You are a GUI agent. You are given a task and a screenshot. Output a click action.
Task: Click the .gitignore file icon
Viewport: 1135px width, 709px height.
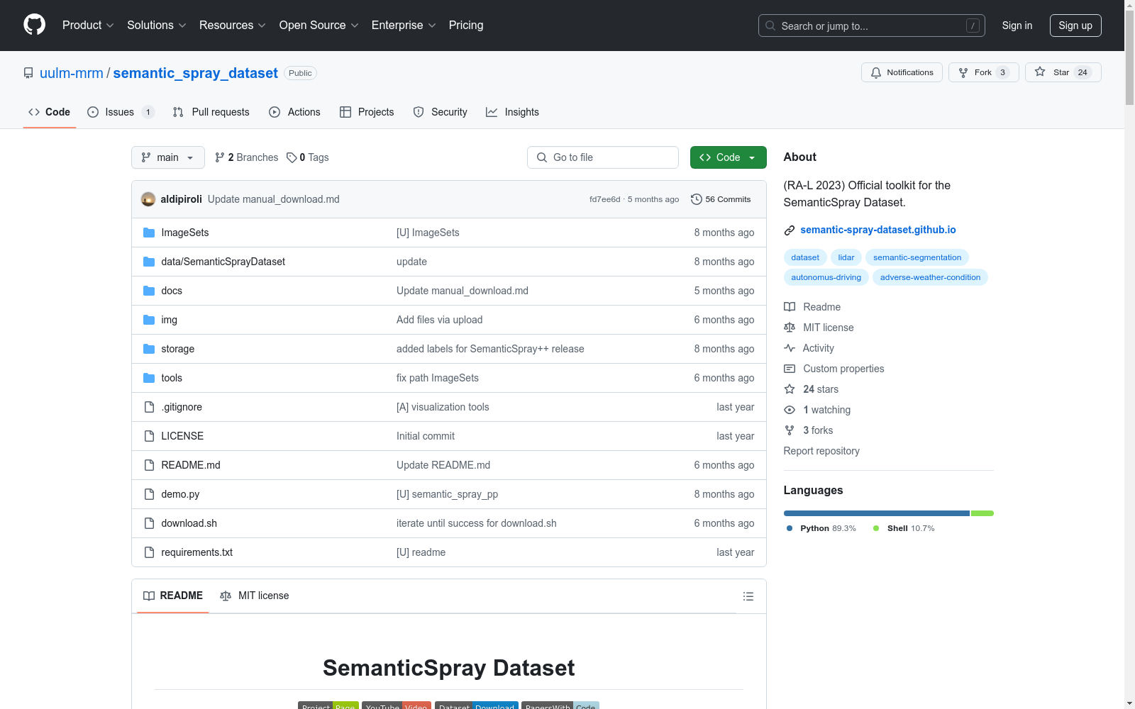click(x=149, y=407)
